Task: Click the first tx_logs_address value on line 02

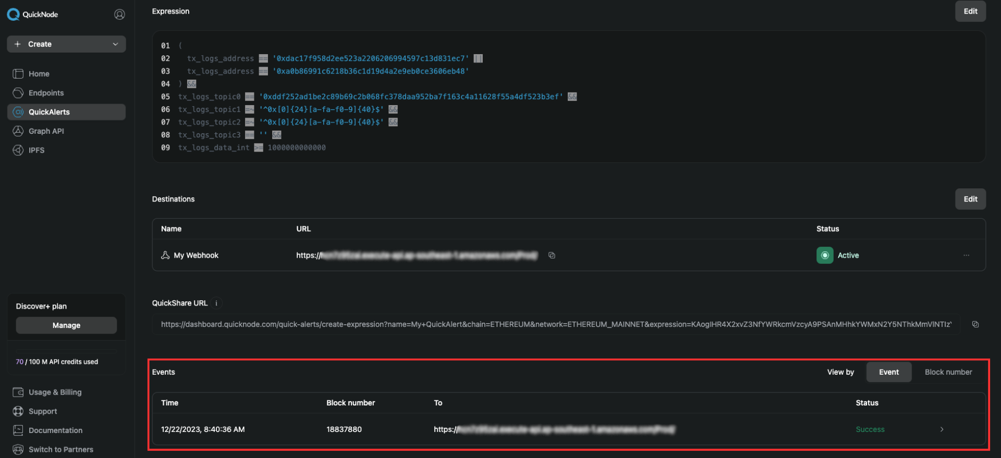Action: click(371, 58)
